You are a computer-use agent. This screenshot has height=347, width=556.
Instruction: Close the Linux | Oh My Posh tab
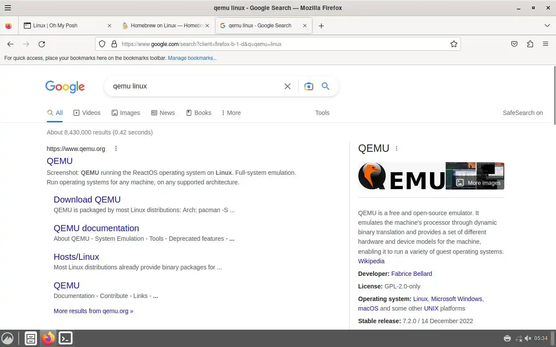pyautogui.click(x=109, y=26)
